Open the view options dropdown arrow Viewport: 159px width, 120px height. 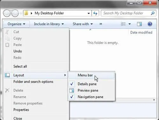[129, 24]
